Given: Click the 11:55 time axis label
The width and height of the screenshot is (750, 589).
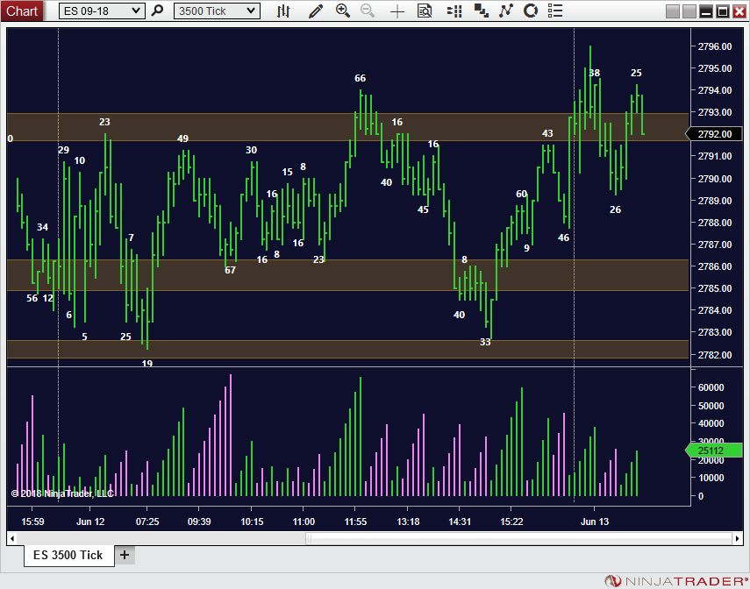Looking at the screenshot, I should pyautogui.click(x=355, y=522).
